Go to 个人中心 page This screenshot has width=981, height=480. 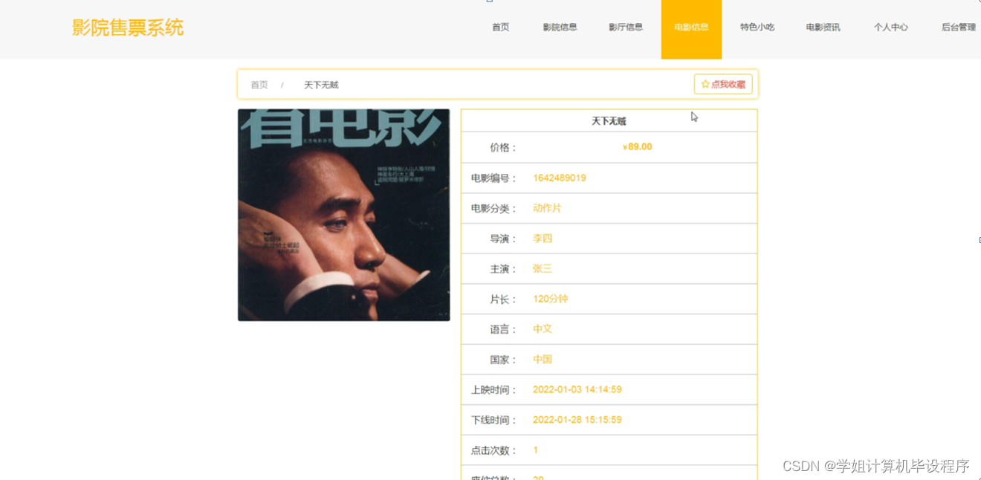(x=891, y=27)
